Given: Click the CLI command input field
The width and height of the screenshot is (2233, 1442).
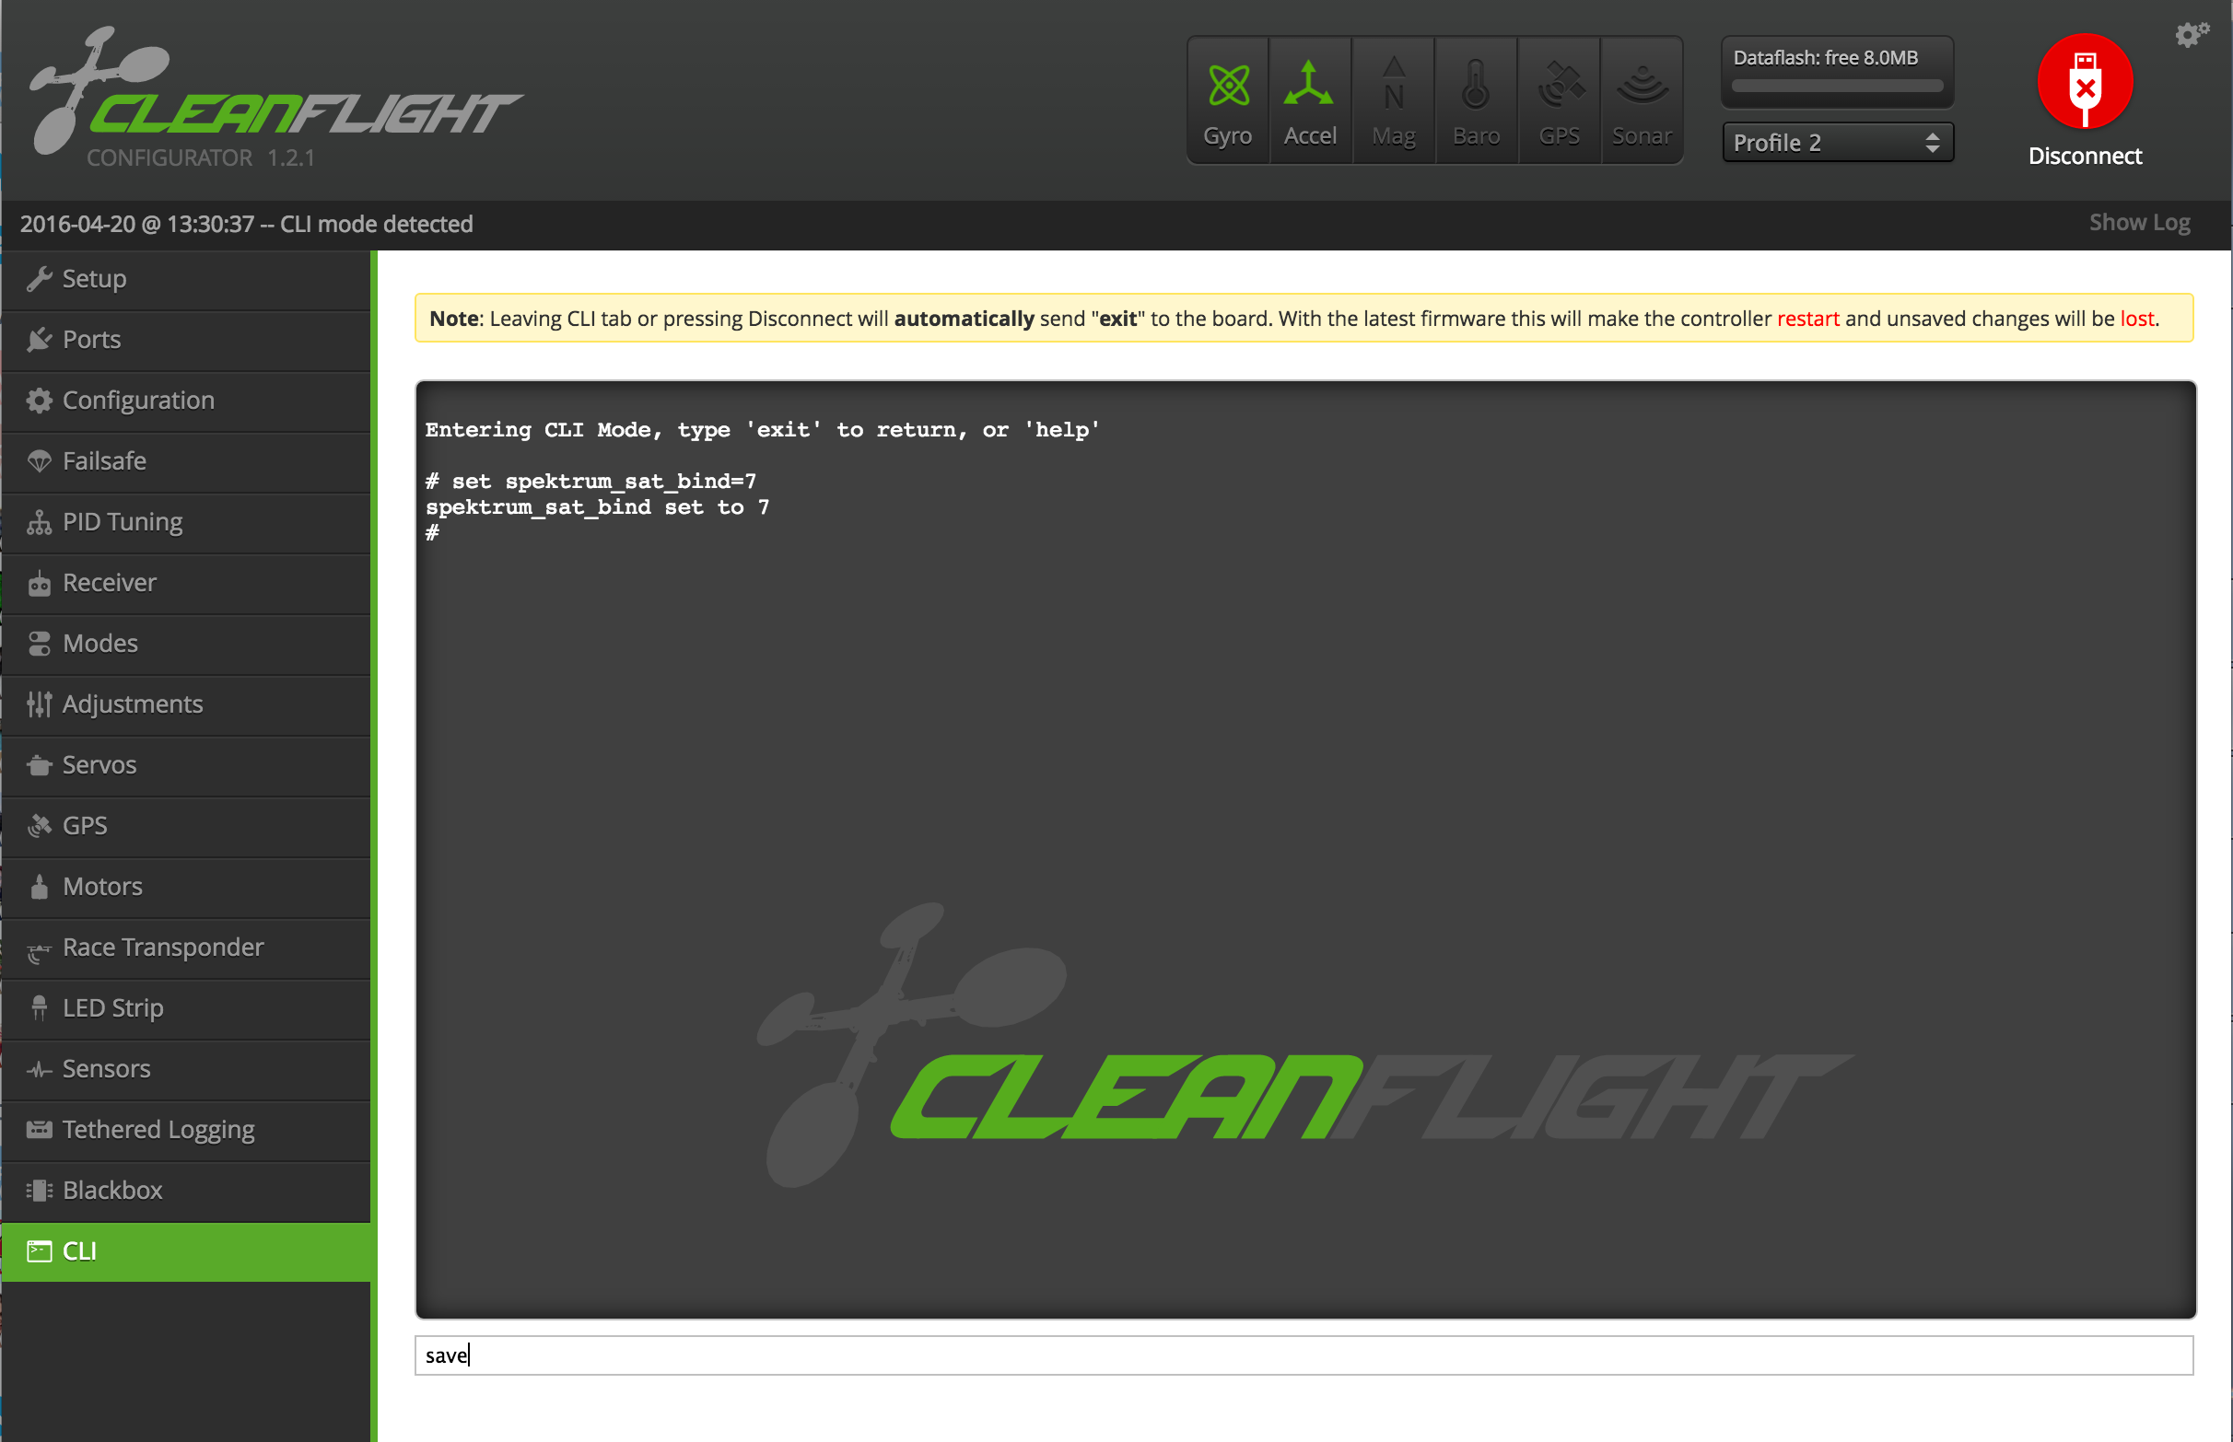Looking at the screenshot, I should 1303,1355.
